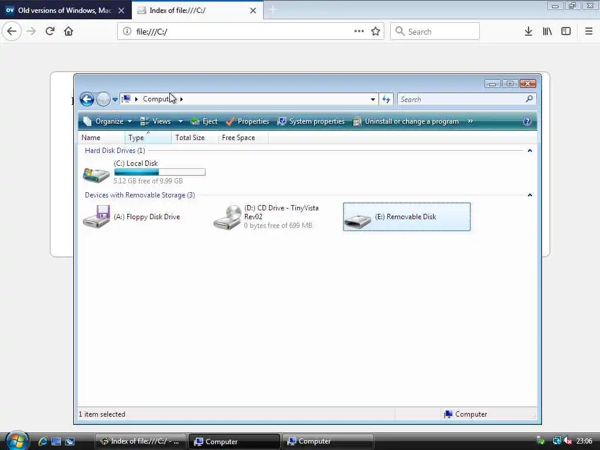The height and width of the screenshot is (450, 600).
Task: Click Explorer refresh button
Action: tap(386, 100)
